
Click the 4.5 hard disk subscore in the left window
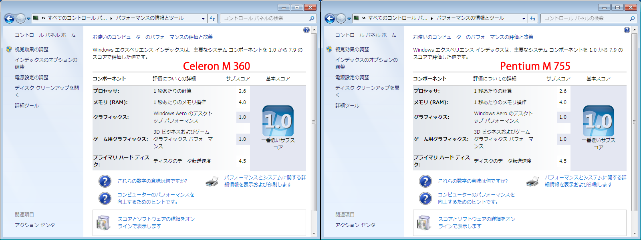[x=242, y=161]
